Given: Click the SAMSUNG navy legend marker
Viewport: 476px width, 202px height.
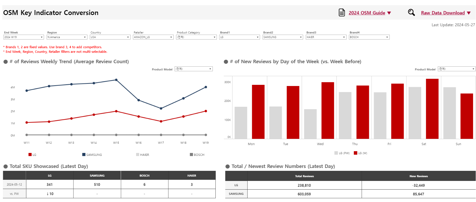Looking at the screenshot, I should tap(84, 155).
